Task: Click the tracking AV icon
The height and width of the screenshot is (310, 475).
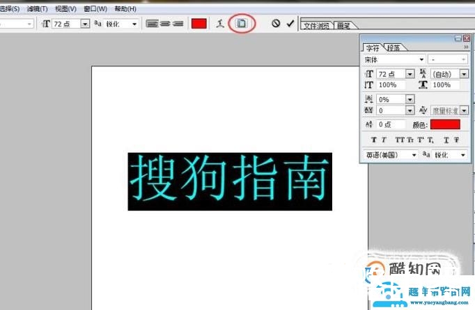Action: [x=368, y=111]
